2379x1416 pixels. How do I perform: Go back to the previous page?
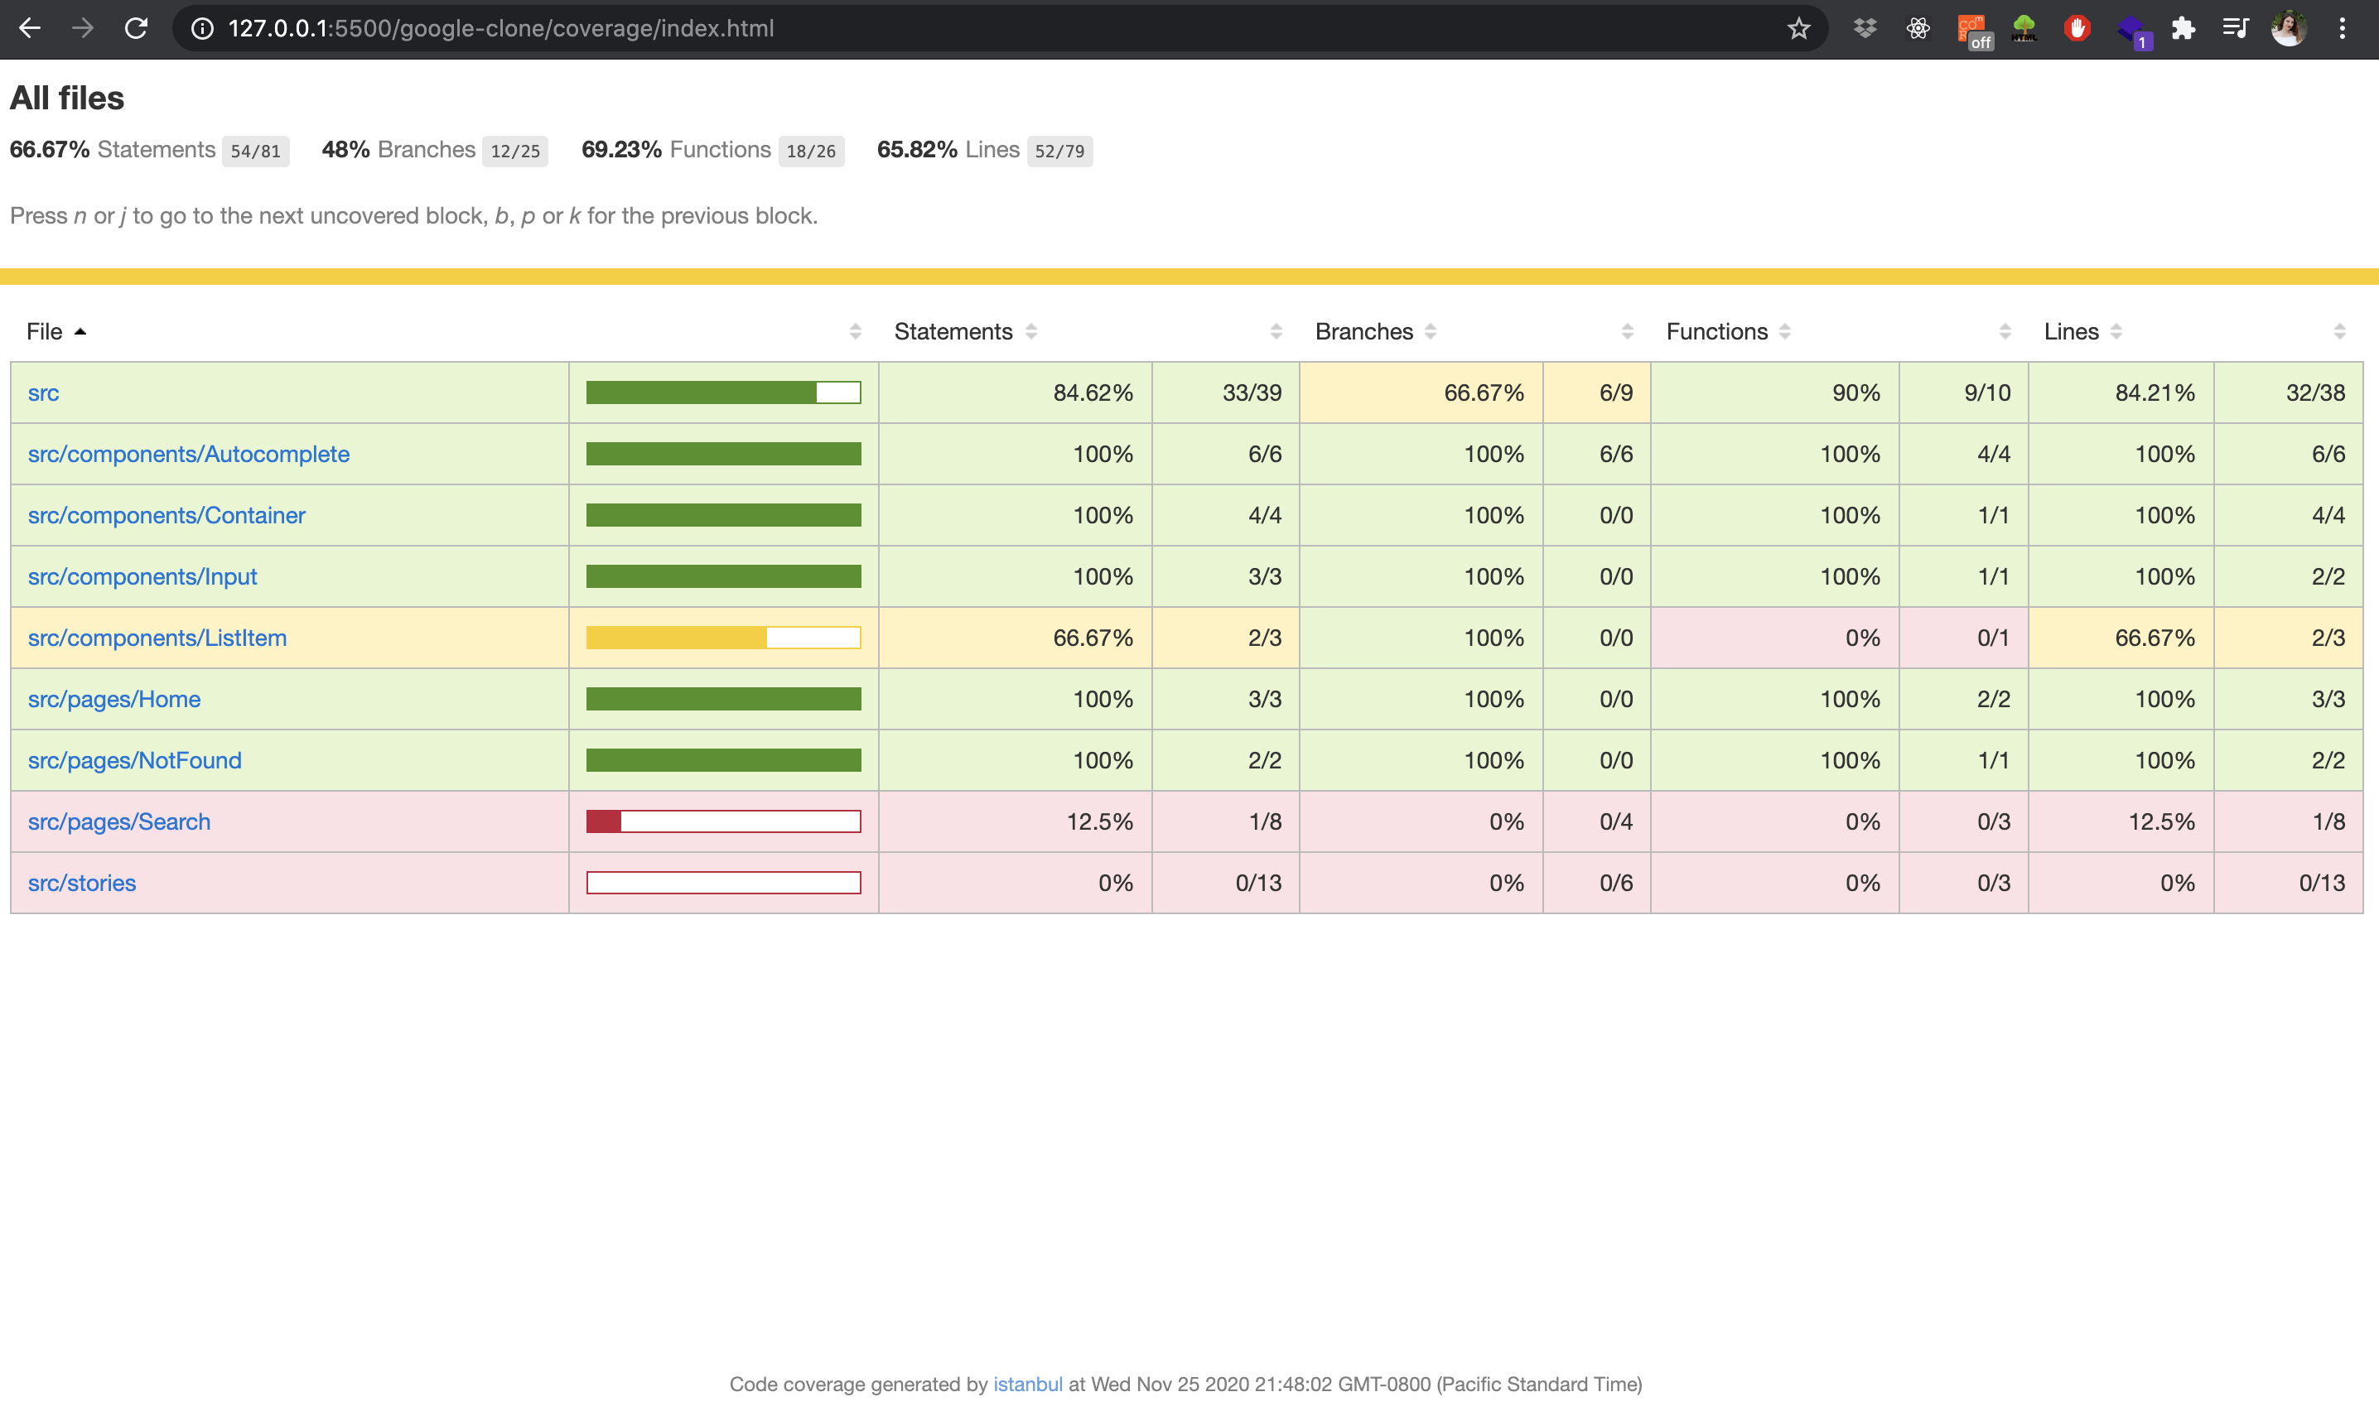pyautogui.click(x=30, y=29)
